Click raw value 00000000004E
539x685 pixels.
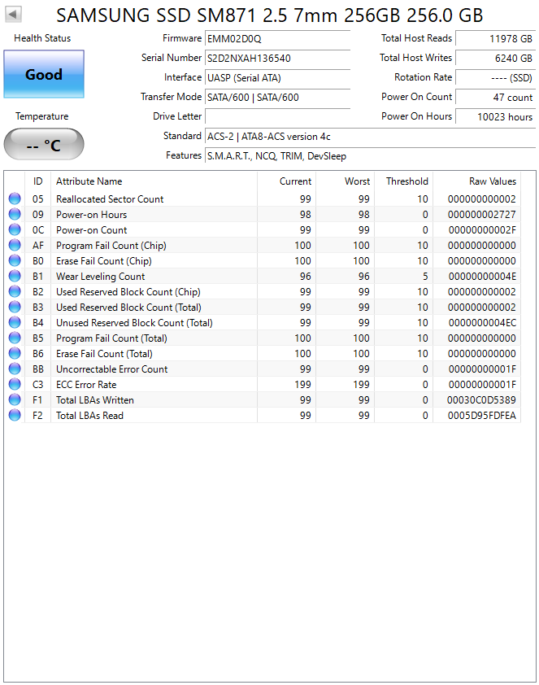[x=482, y=277]
